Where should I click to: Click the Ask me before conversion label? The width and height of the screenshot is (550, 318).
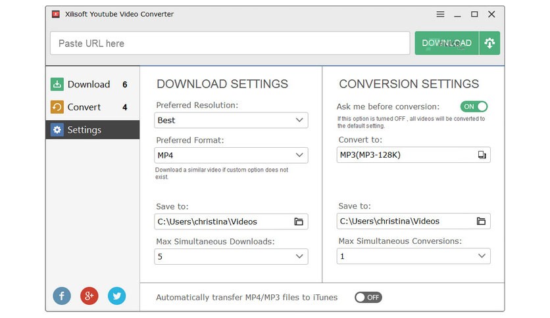387,106
